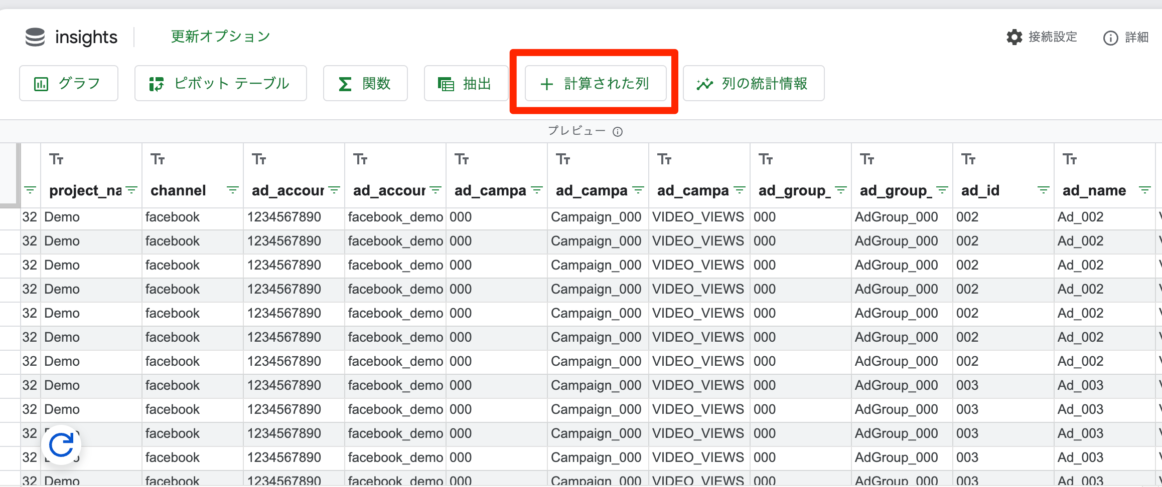1162x487 pixels.
Task: Open the グラフ chart option
Action: (x=69, y=84)
